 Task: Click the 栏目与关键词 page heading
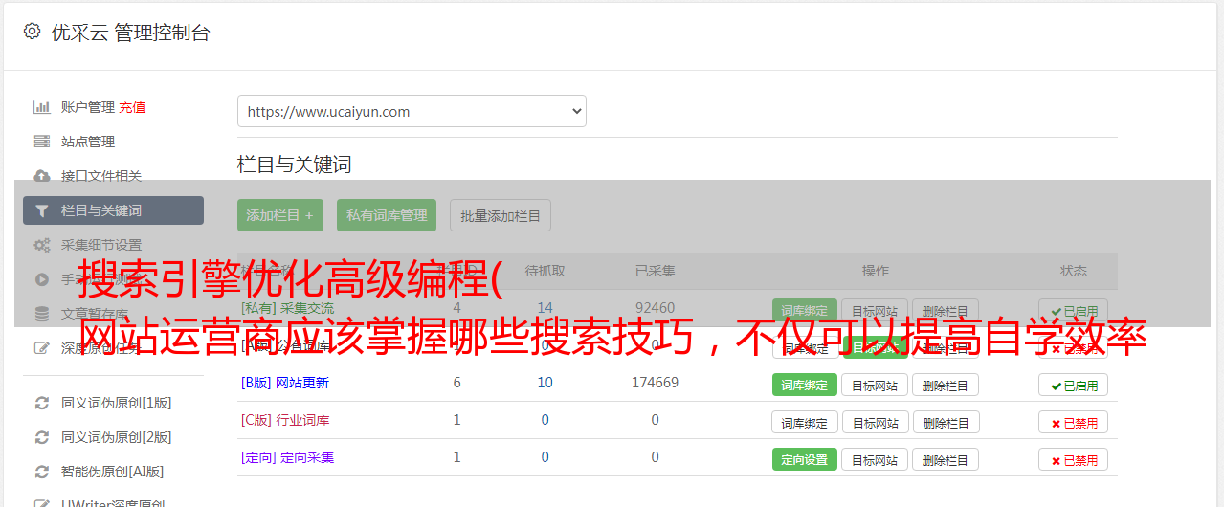[295, 165]
